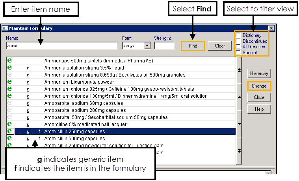Screen dimensions: 299x181
Task: Click the Change button
Action: point(259,86)
